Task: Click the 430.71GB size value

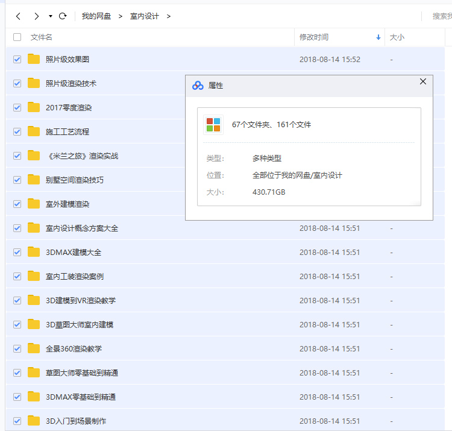Action: pos(269,192)
